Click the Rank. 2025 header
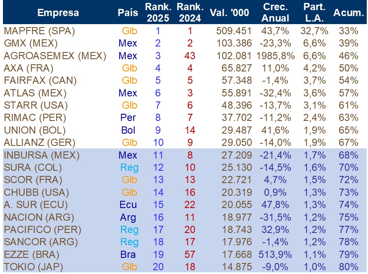Screen dimensions: 368x274 [158, 12]
